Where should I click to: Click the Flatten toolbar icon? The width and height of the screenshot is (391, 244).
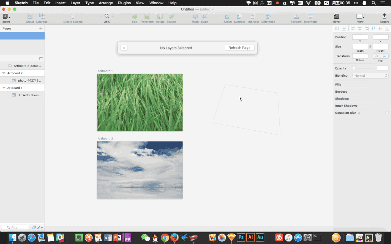[x=171, y=16]
